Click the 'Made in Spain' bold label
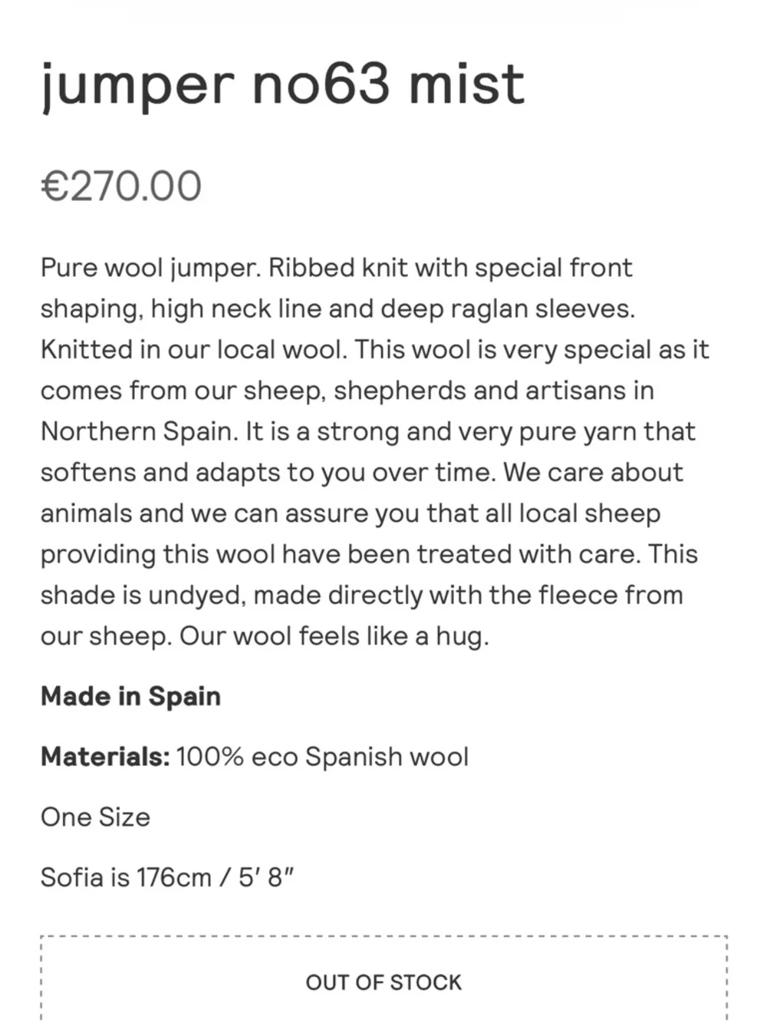767x1023 pixels. (131, 696)
